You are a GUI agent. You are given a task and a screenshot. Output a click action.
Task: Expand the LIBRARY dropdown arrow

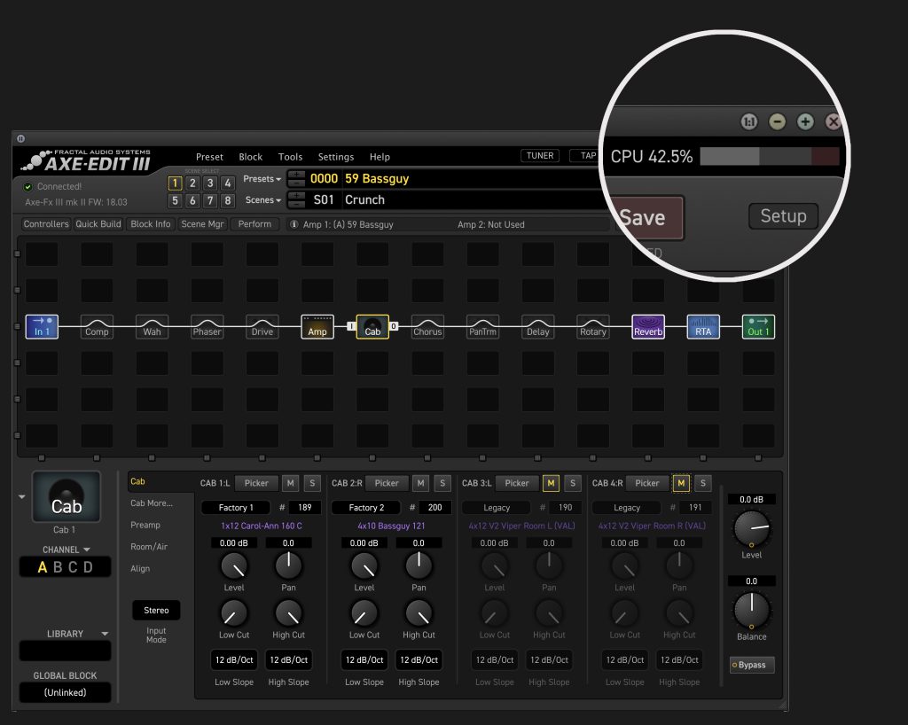tap(106, 634)
